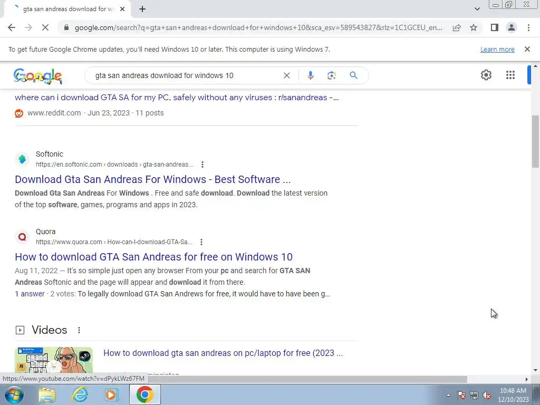Open Google apps grid
The image size is (540, 405).
click(510, 75)
